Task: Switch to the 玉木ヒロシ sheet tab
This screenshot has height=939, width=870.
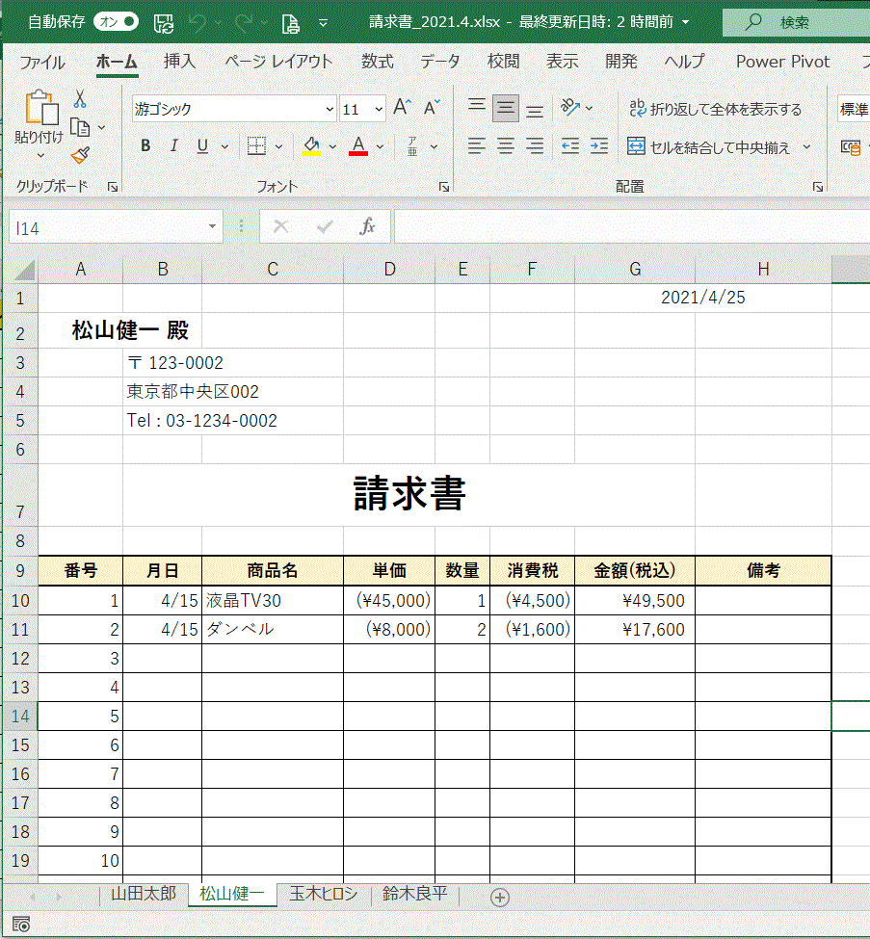Action: pos(324,894)
